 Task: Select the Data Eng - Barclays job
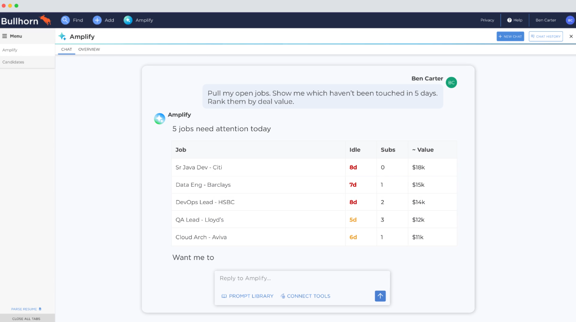point(203,184)
